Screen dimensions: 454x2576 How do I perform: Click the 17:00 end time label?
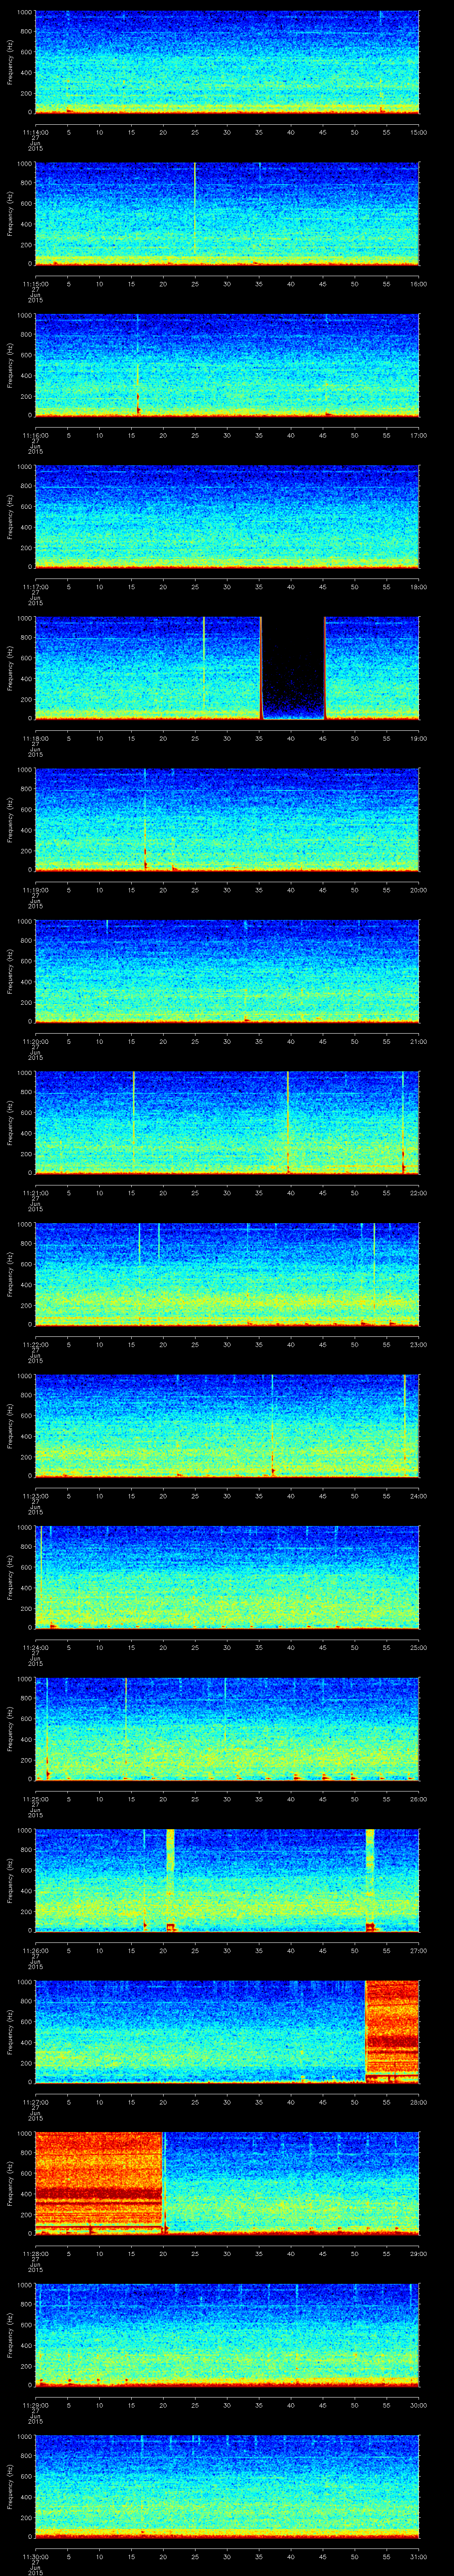click(419, 435)
